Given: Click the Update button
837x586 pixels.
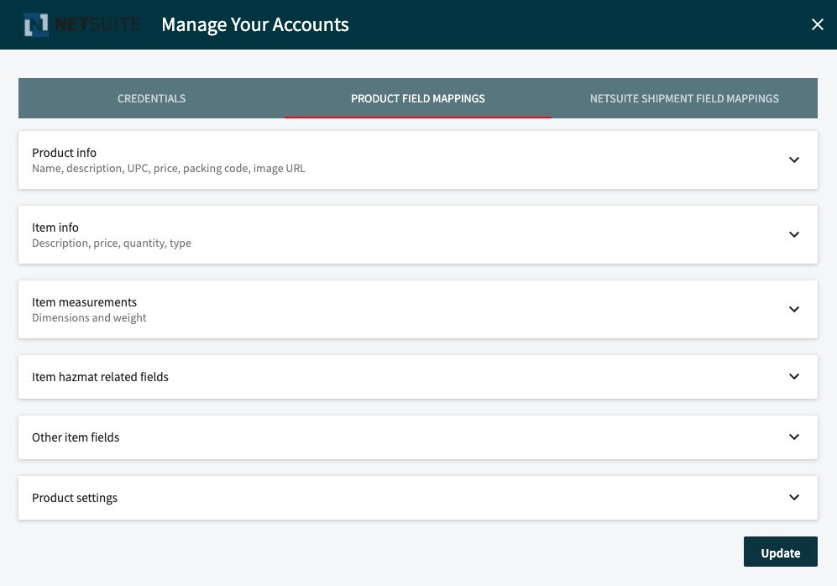Looking at the screenshot, I should tap(780, 552).
